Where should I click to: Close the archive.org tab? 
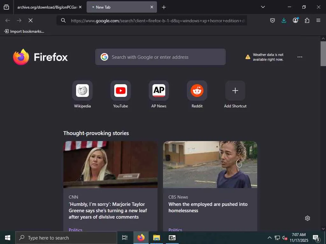coord(80,7)
